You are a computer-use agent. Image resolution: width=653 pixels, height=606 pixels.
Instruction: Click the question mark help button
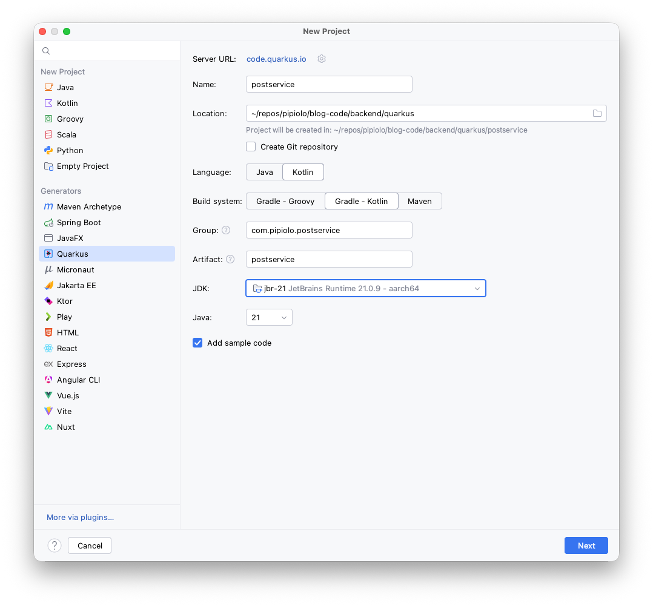(x=55, y=545)
